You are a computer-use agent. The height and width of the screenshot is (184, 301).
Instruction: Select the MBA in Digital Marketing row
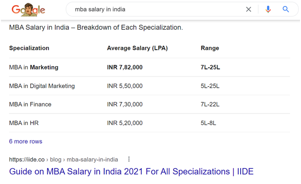click(x=150, y=86)
